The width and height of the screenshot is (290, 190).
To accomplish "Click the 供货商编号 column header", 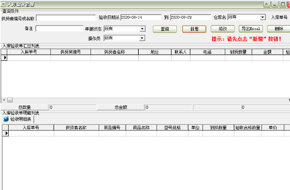I will tap(71, 52).
